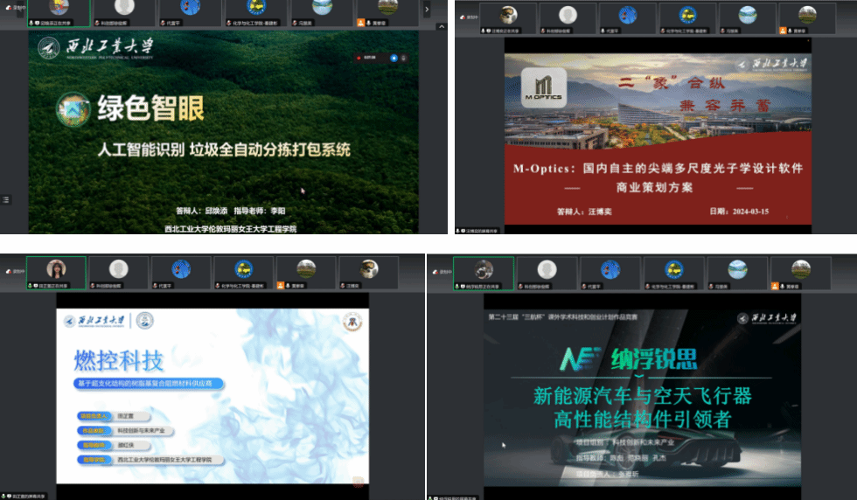Viewport: 857px width, 500px height.
Task: Click the recording indicator in the 纳浮锐思 meeting
Action: [x=440, y=271]
